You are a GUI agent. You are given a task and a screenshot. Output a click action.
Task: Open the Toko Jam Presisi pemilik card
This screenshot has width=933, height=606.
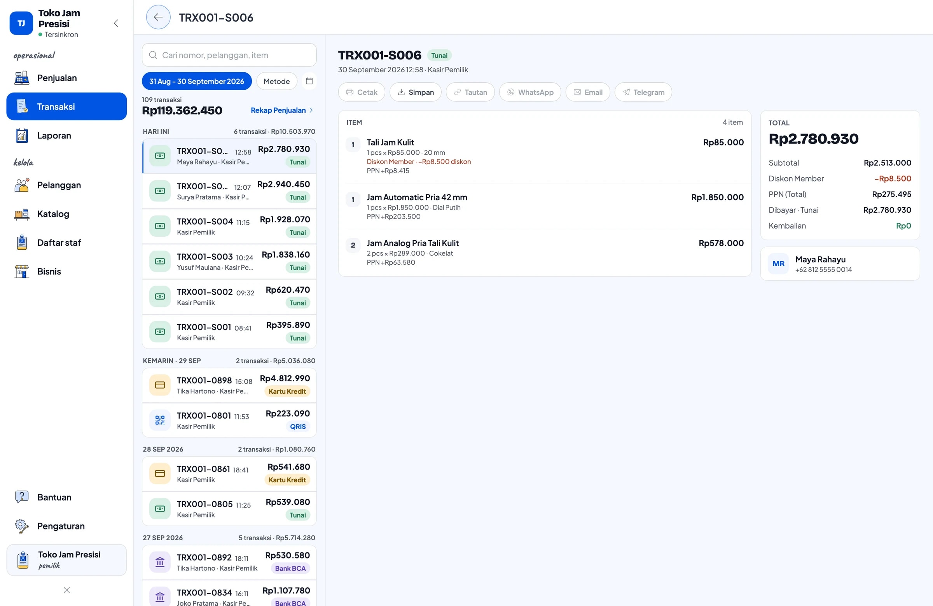[66, 560]
